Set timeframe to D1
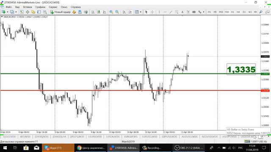The height and width of the screenshot is (152, 271). [244, 12]
